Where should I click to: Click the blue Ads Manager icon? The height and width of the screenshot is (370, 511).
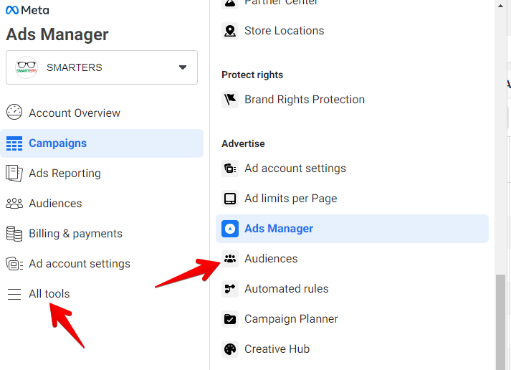(x=230, y=229)
